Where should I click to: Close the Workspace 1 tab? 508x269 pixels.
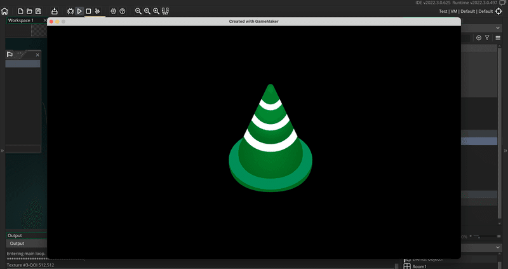(44, 20)
